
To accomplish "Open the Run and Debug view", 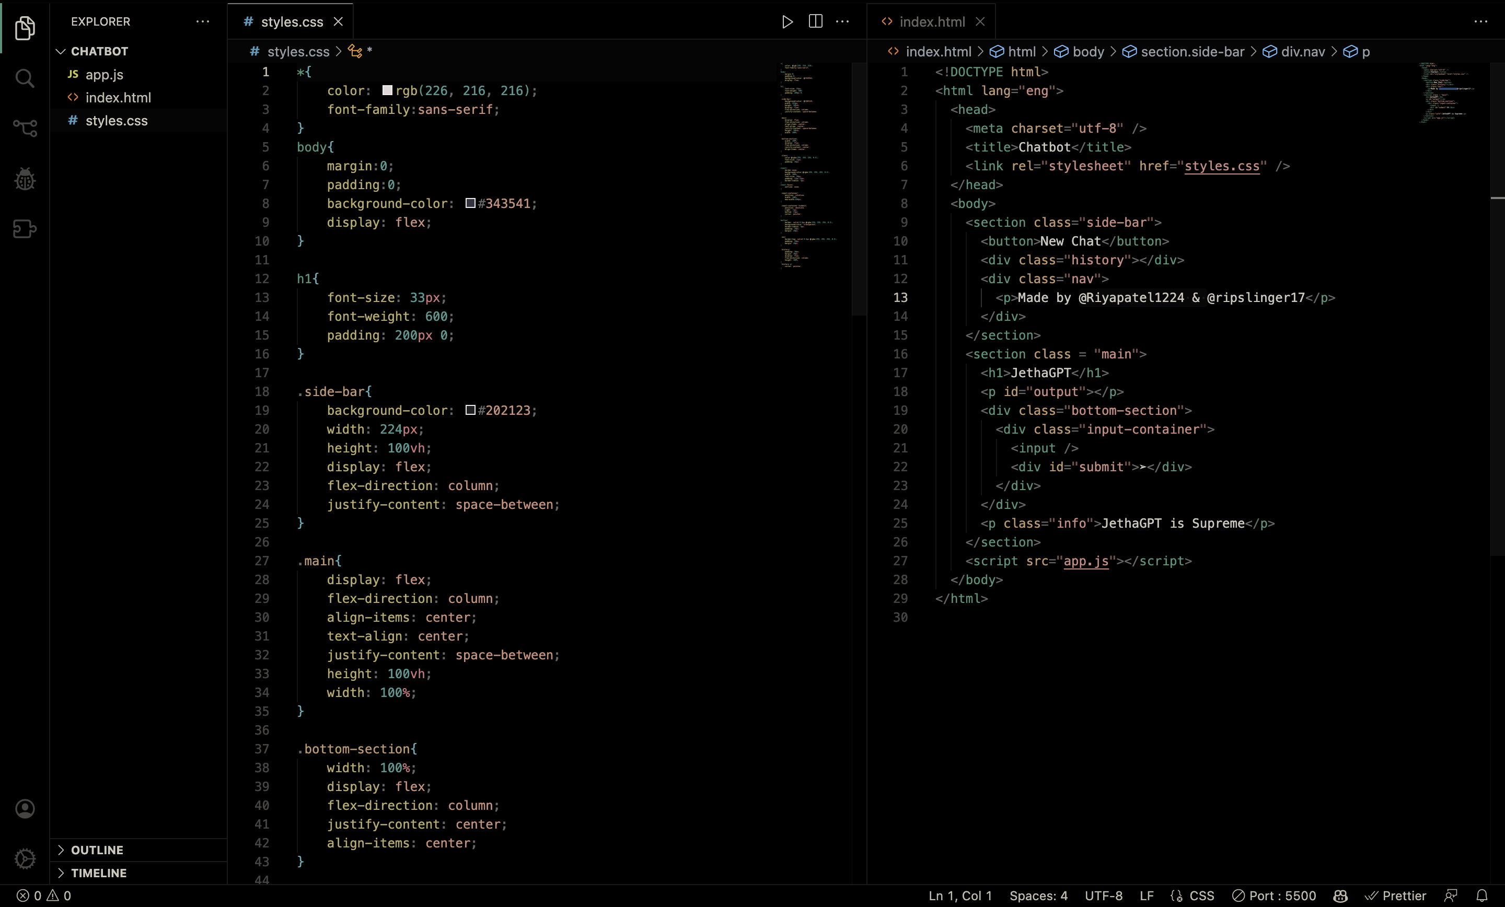I will pos(25,179).
